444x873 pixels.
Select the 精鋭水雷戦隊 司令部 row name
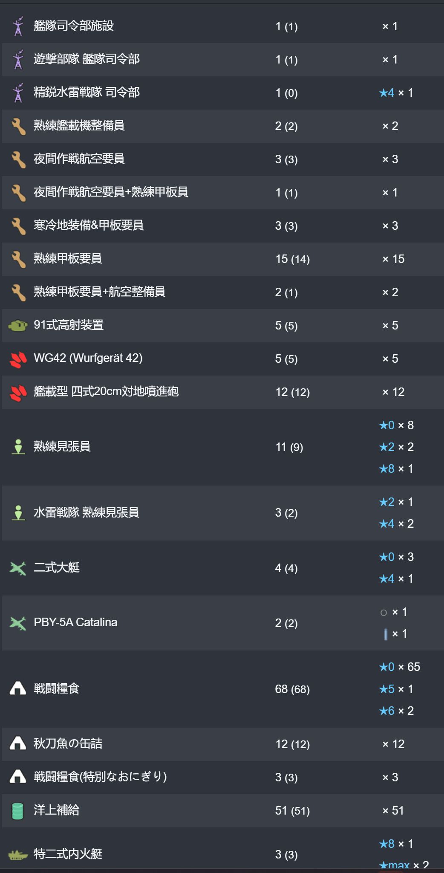coord(86,93)
